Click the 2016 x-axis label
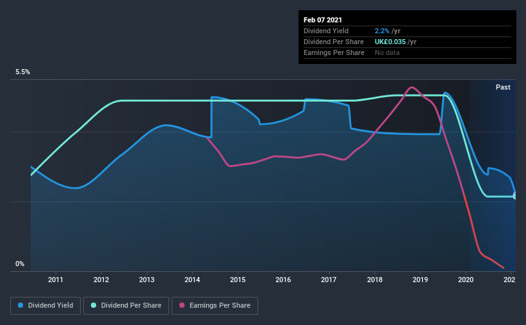526x325 pixels. (283, 280)
